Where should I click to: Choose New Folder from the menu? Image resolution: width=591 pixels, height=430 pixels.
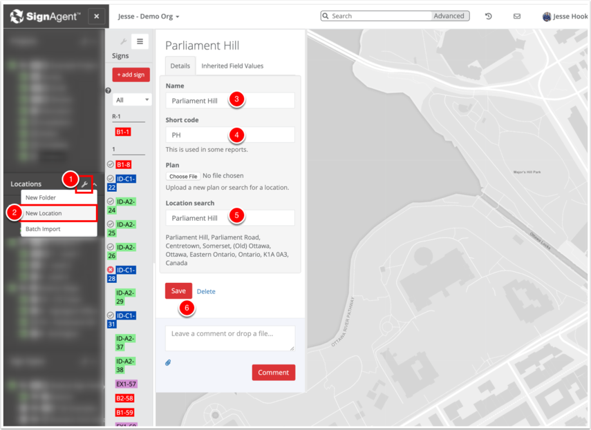click(59, 197)
